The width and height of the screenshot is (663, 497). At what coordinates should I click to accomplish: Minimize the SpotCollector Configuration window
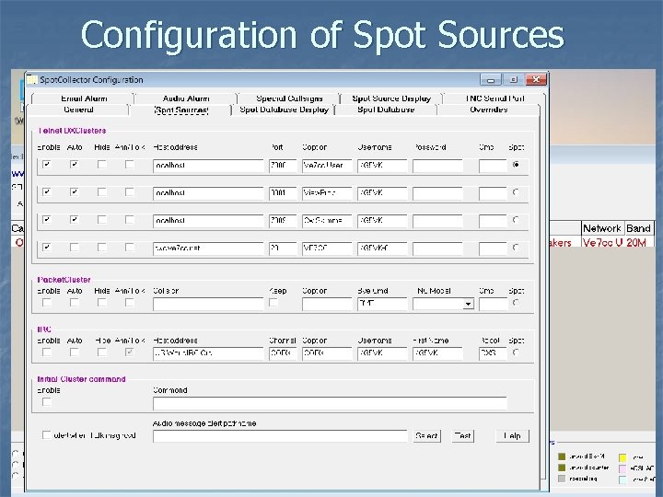tap(491, 79)
